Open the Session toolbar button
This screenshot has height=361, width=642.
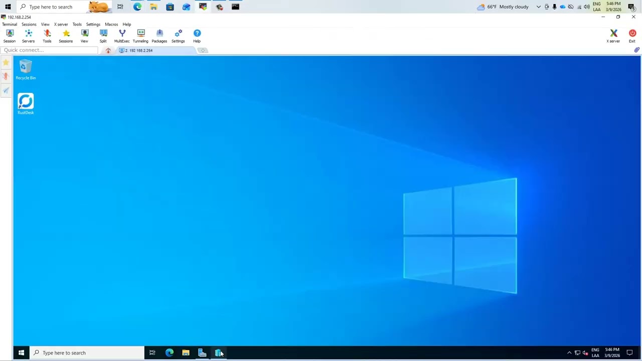(x=10, y=36)
